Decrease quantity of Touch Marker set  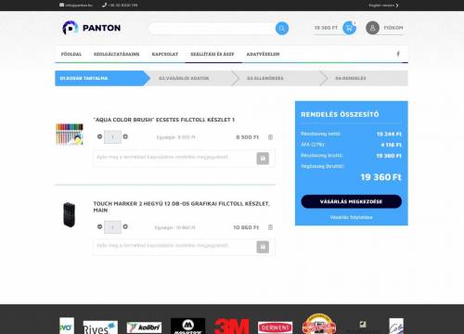click(99, 226)
